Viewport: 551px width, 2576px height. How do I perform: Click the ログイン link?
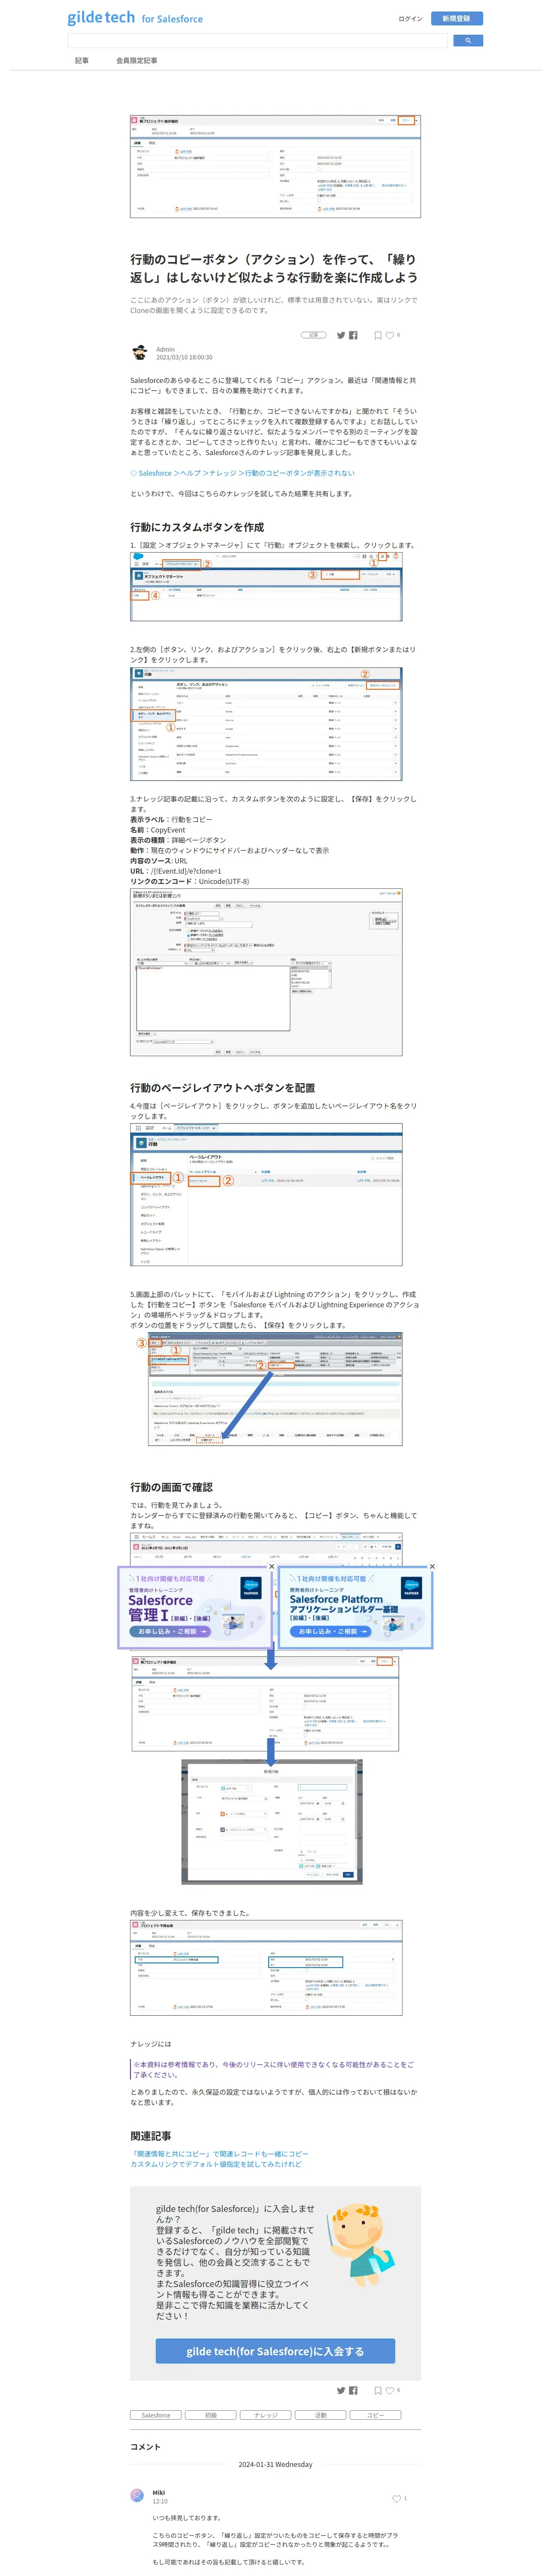(x=410, y=18)
